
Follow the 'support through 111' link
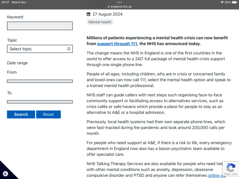coord(117,44)
